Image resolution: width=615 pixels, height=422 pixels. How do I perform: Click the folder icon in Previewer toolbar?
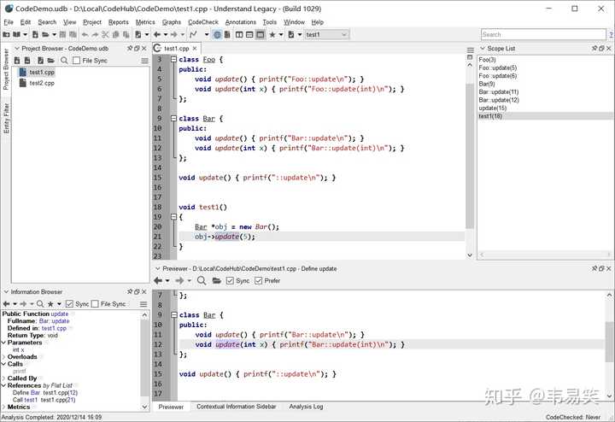tap(216, 281)
